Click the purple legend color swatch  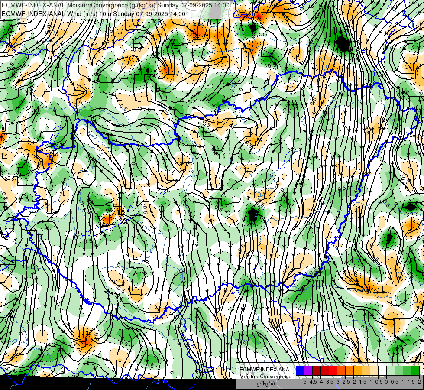click(x=308, y=371)
